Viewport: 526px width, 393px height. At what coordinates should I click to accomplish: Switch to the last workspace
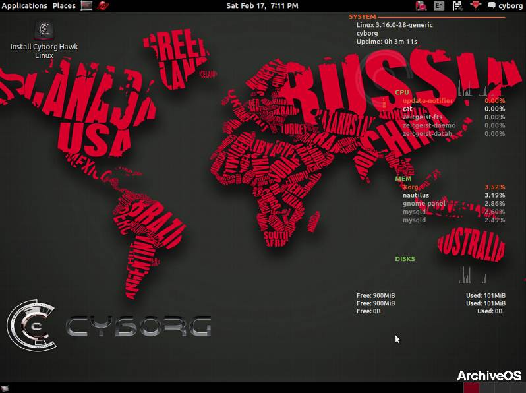click(x=517, y=388)
